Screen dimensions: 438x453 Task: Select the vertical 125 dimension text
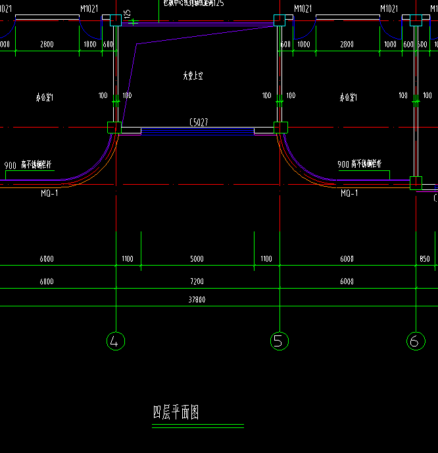[128, 14]
